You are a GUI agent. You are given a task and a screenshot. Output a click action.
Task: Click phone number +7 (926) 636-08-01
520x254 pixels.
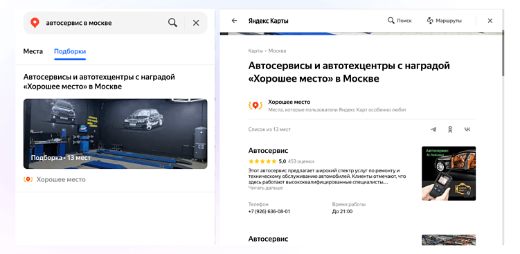point(269,211)
